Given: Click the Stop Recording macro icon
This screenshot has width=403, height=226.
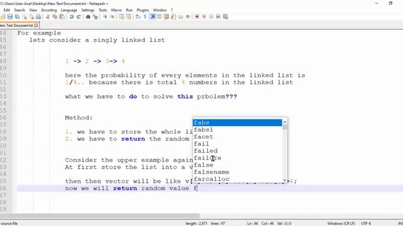Looking at the screenshot, I should (x=204, y=17).
